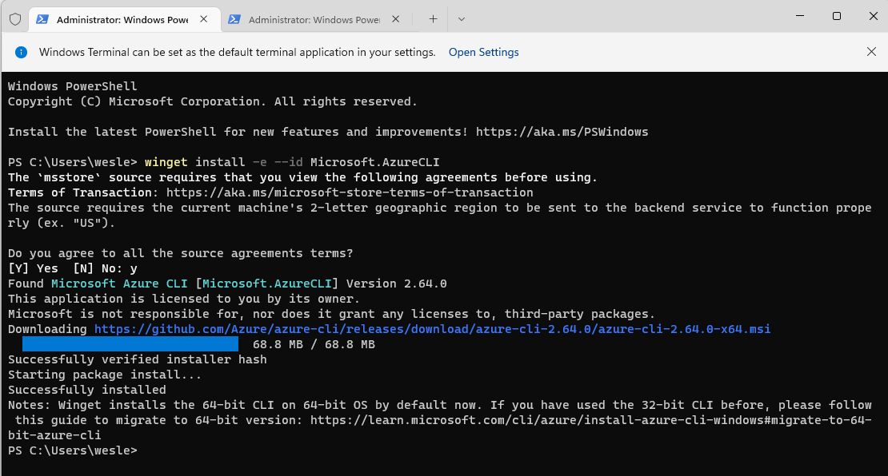Click the shield icon in title bar
Image resolution: width=888 pixels, height=476 pixels.
click(x=15, y=19)
